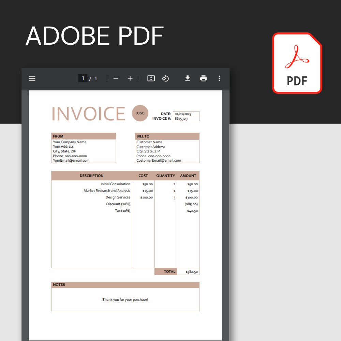Zoom out of the document
341x341 pixels.
(116, 78)
